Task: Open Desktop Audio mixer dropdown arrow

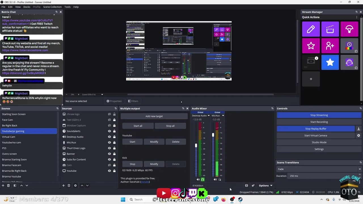Action: coord(208,116)
